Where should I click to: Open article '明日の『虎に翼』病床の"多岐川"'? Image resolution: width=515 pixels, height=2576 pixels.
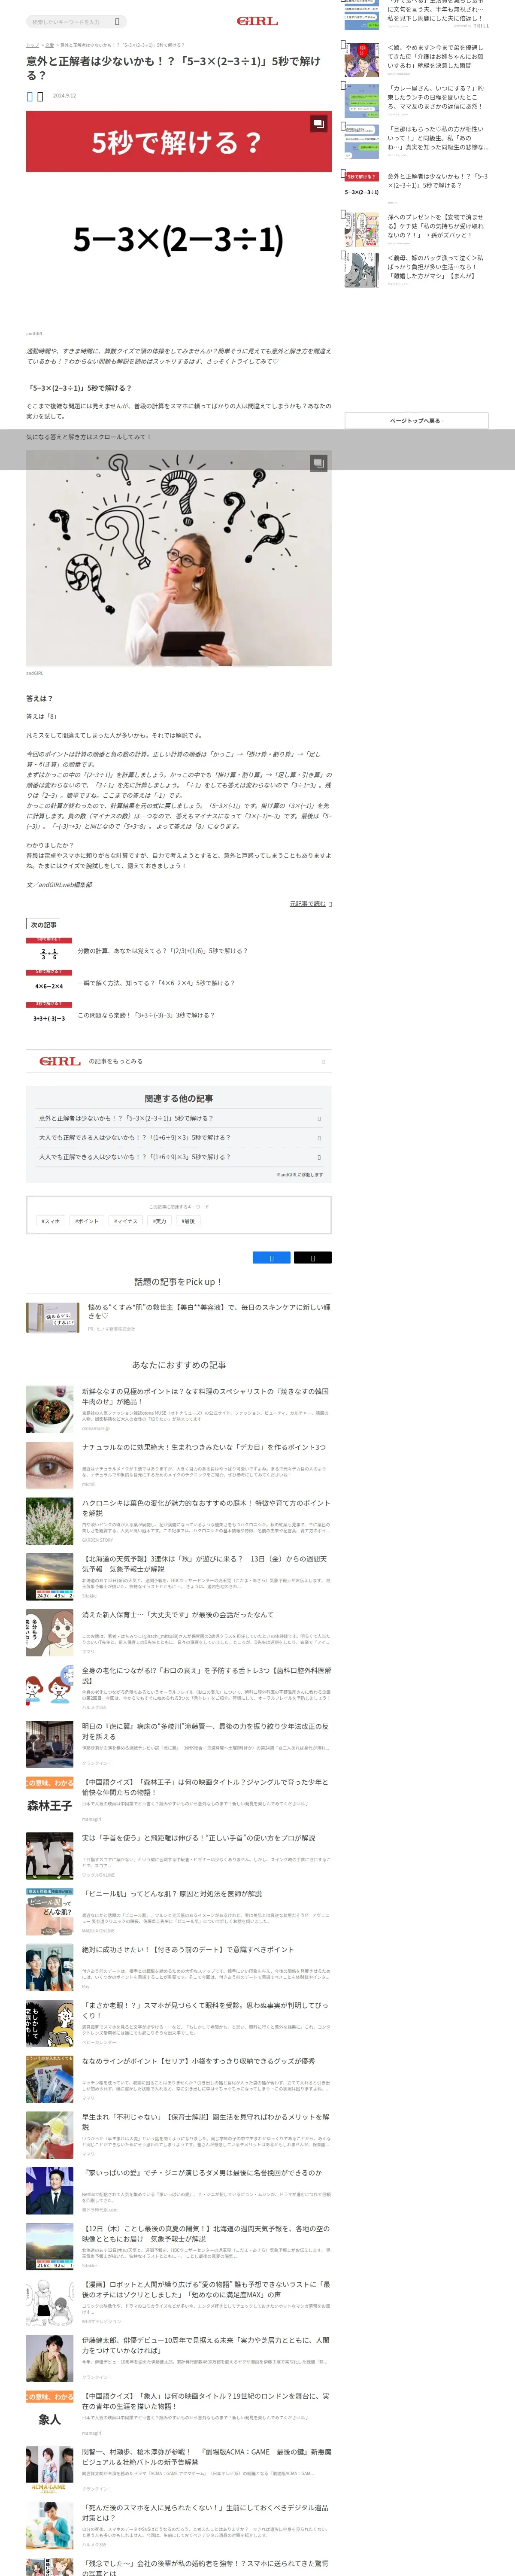pyautogui.click(x=205, y=1732)
